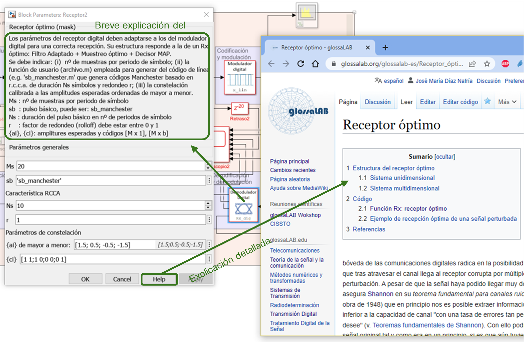Reload the glossaLAB page
The height and width of the screenshot is (342, 524).
coord(301,64)
